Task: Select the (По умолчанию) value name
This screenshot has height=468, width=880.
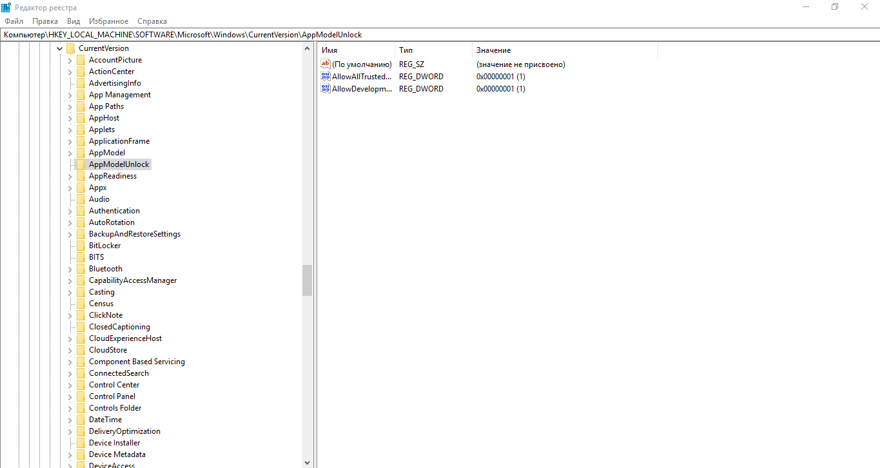Action: tap(362, 64)
